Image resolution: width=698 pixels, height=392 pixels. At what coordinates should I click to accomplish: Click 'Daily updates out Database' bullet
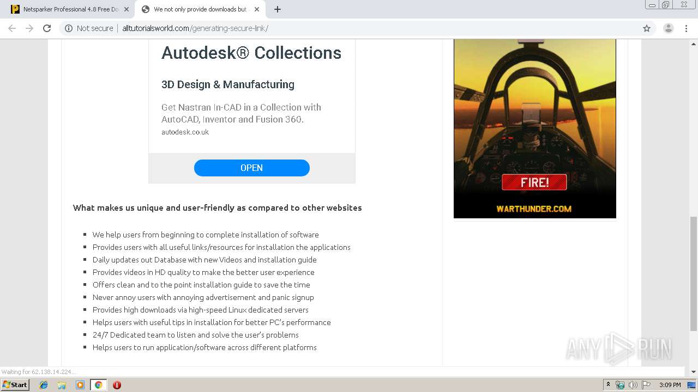(x=204, y=260)
